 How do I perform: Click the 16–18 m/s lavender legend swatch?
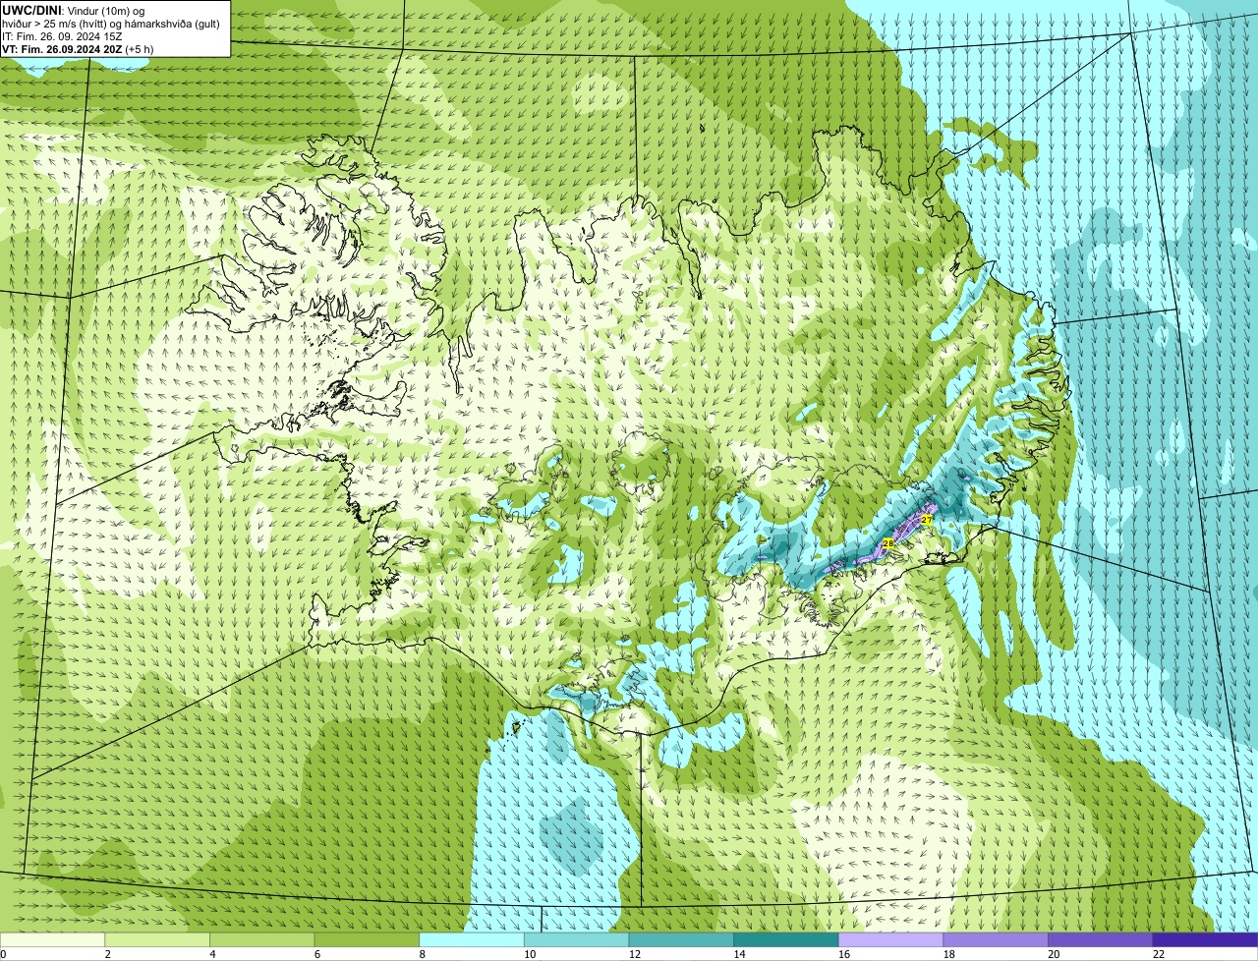pos(890,939)
